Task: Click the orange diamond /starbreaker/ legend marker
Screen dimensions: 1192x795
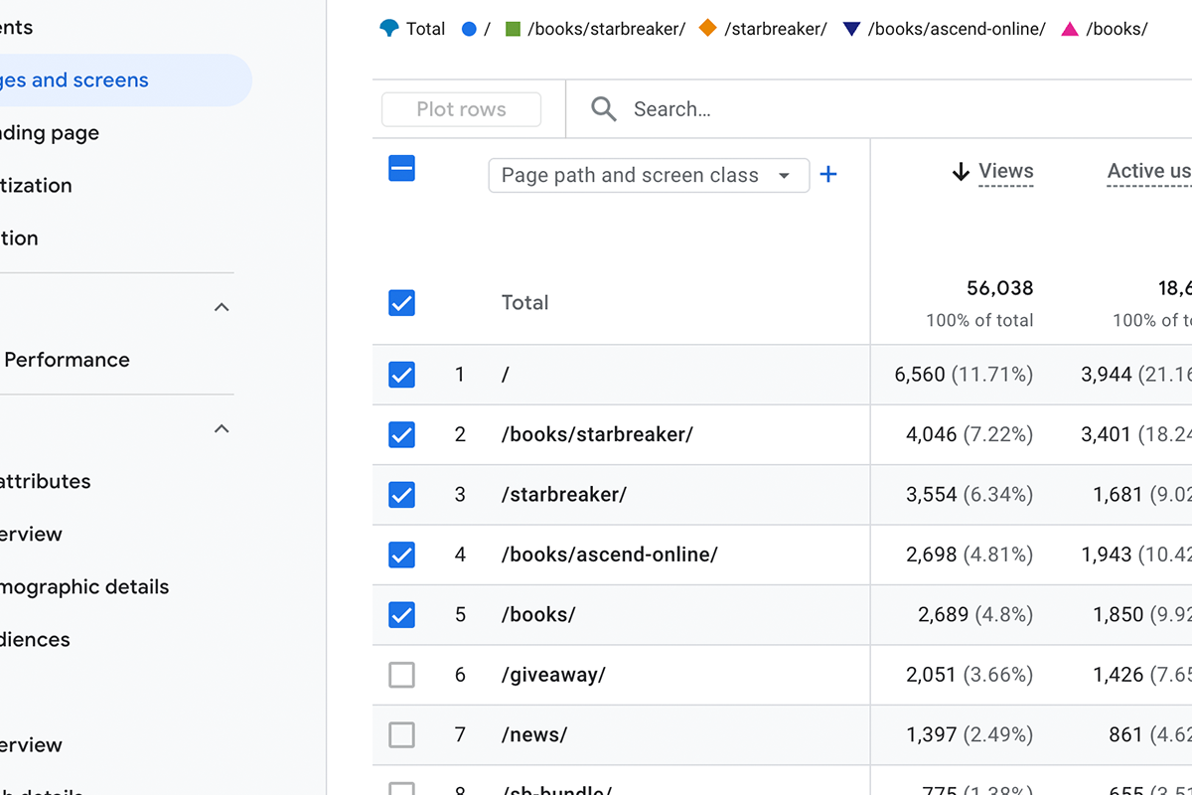Action: pyautogui.click(x=707, y=29)
